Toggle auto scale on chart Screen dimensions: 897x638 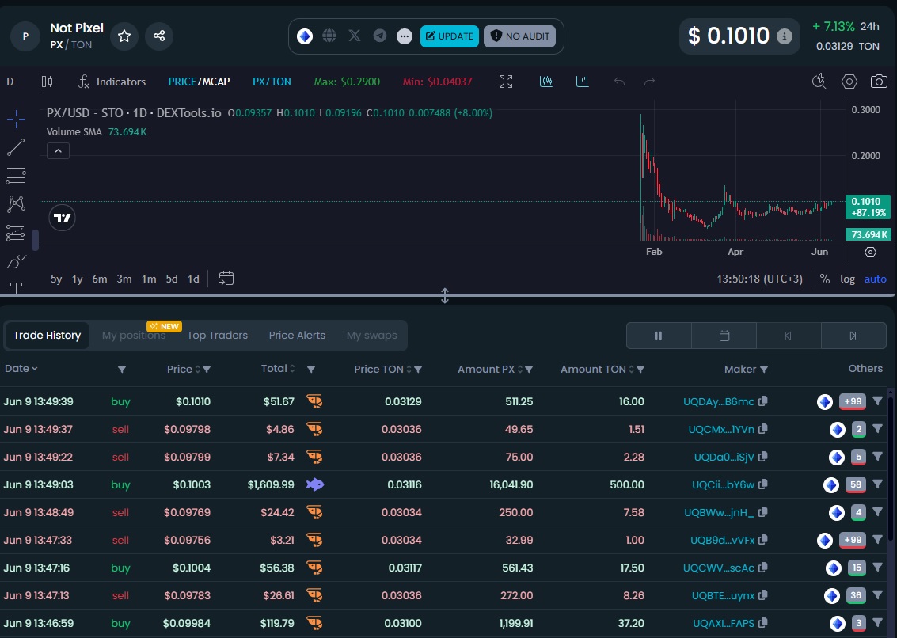[876, 279]
